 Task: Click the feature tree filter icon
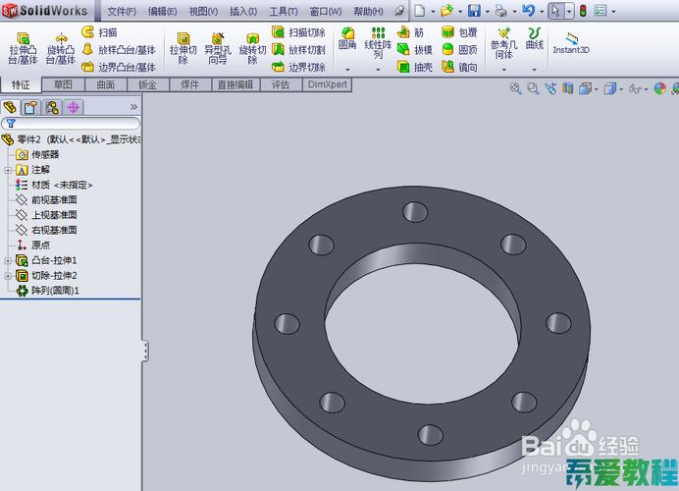[11, 124]
